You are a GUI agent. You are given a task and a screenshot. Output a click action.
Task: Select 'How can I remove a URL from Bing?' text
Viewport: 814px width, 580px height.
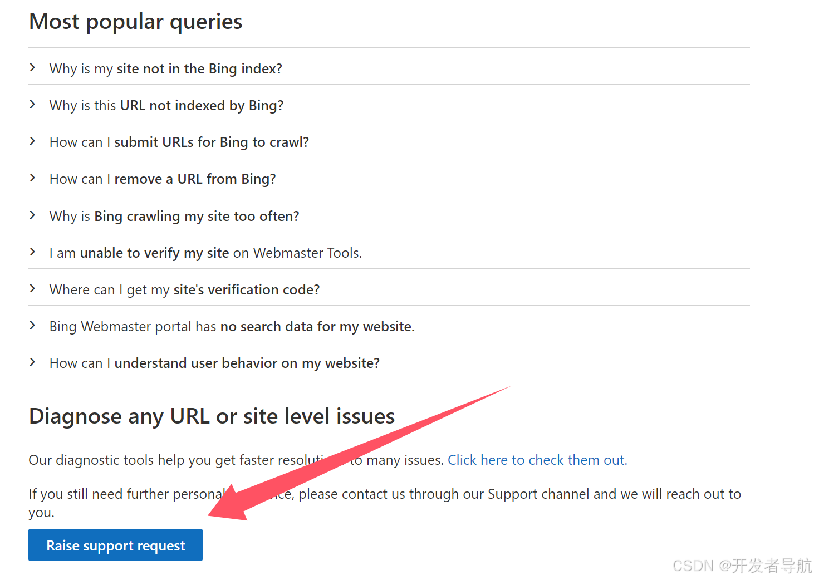coord(163,179)
